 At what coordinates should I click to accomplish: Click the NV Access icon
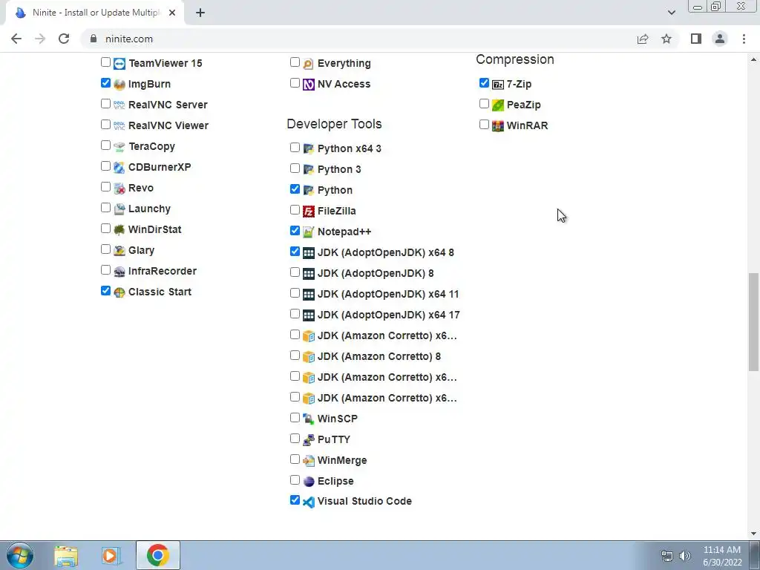(308, 85)
